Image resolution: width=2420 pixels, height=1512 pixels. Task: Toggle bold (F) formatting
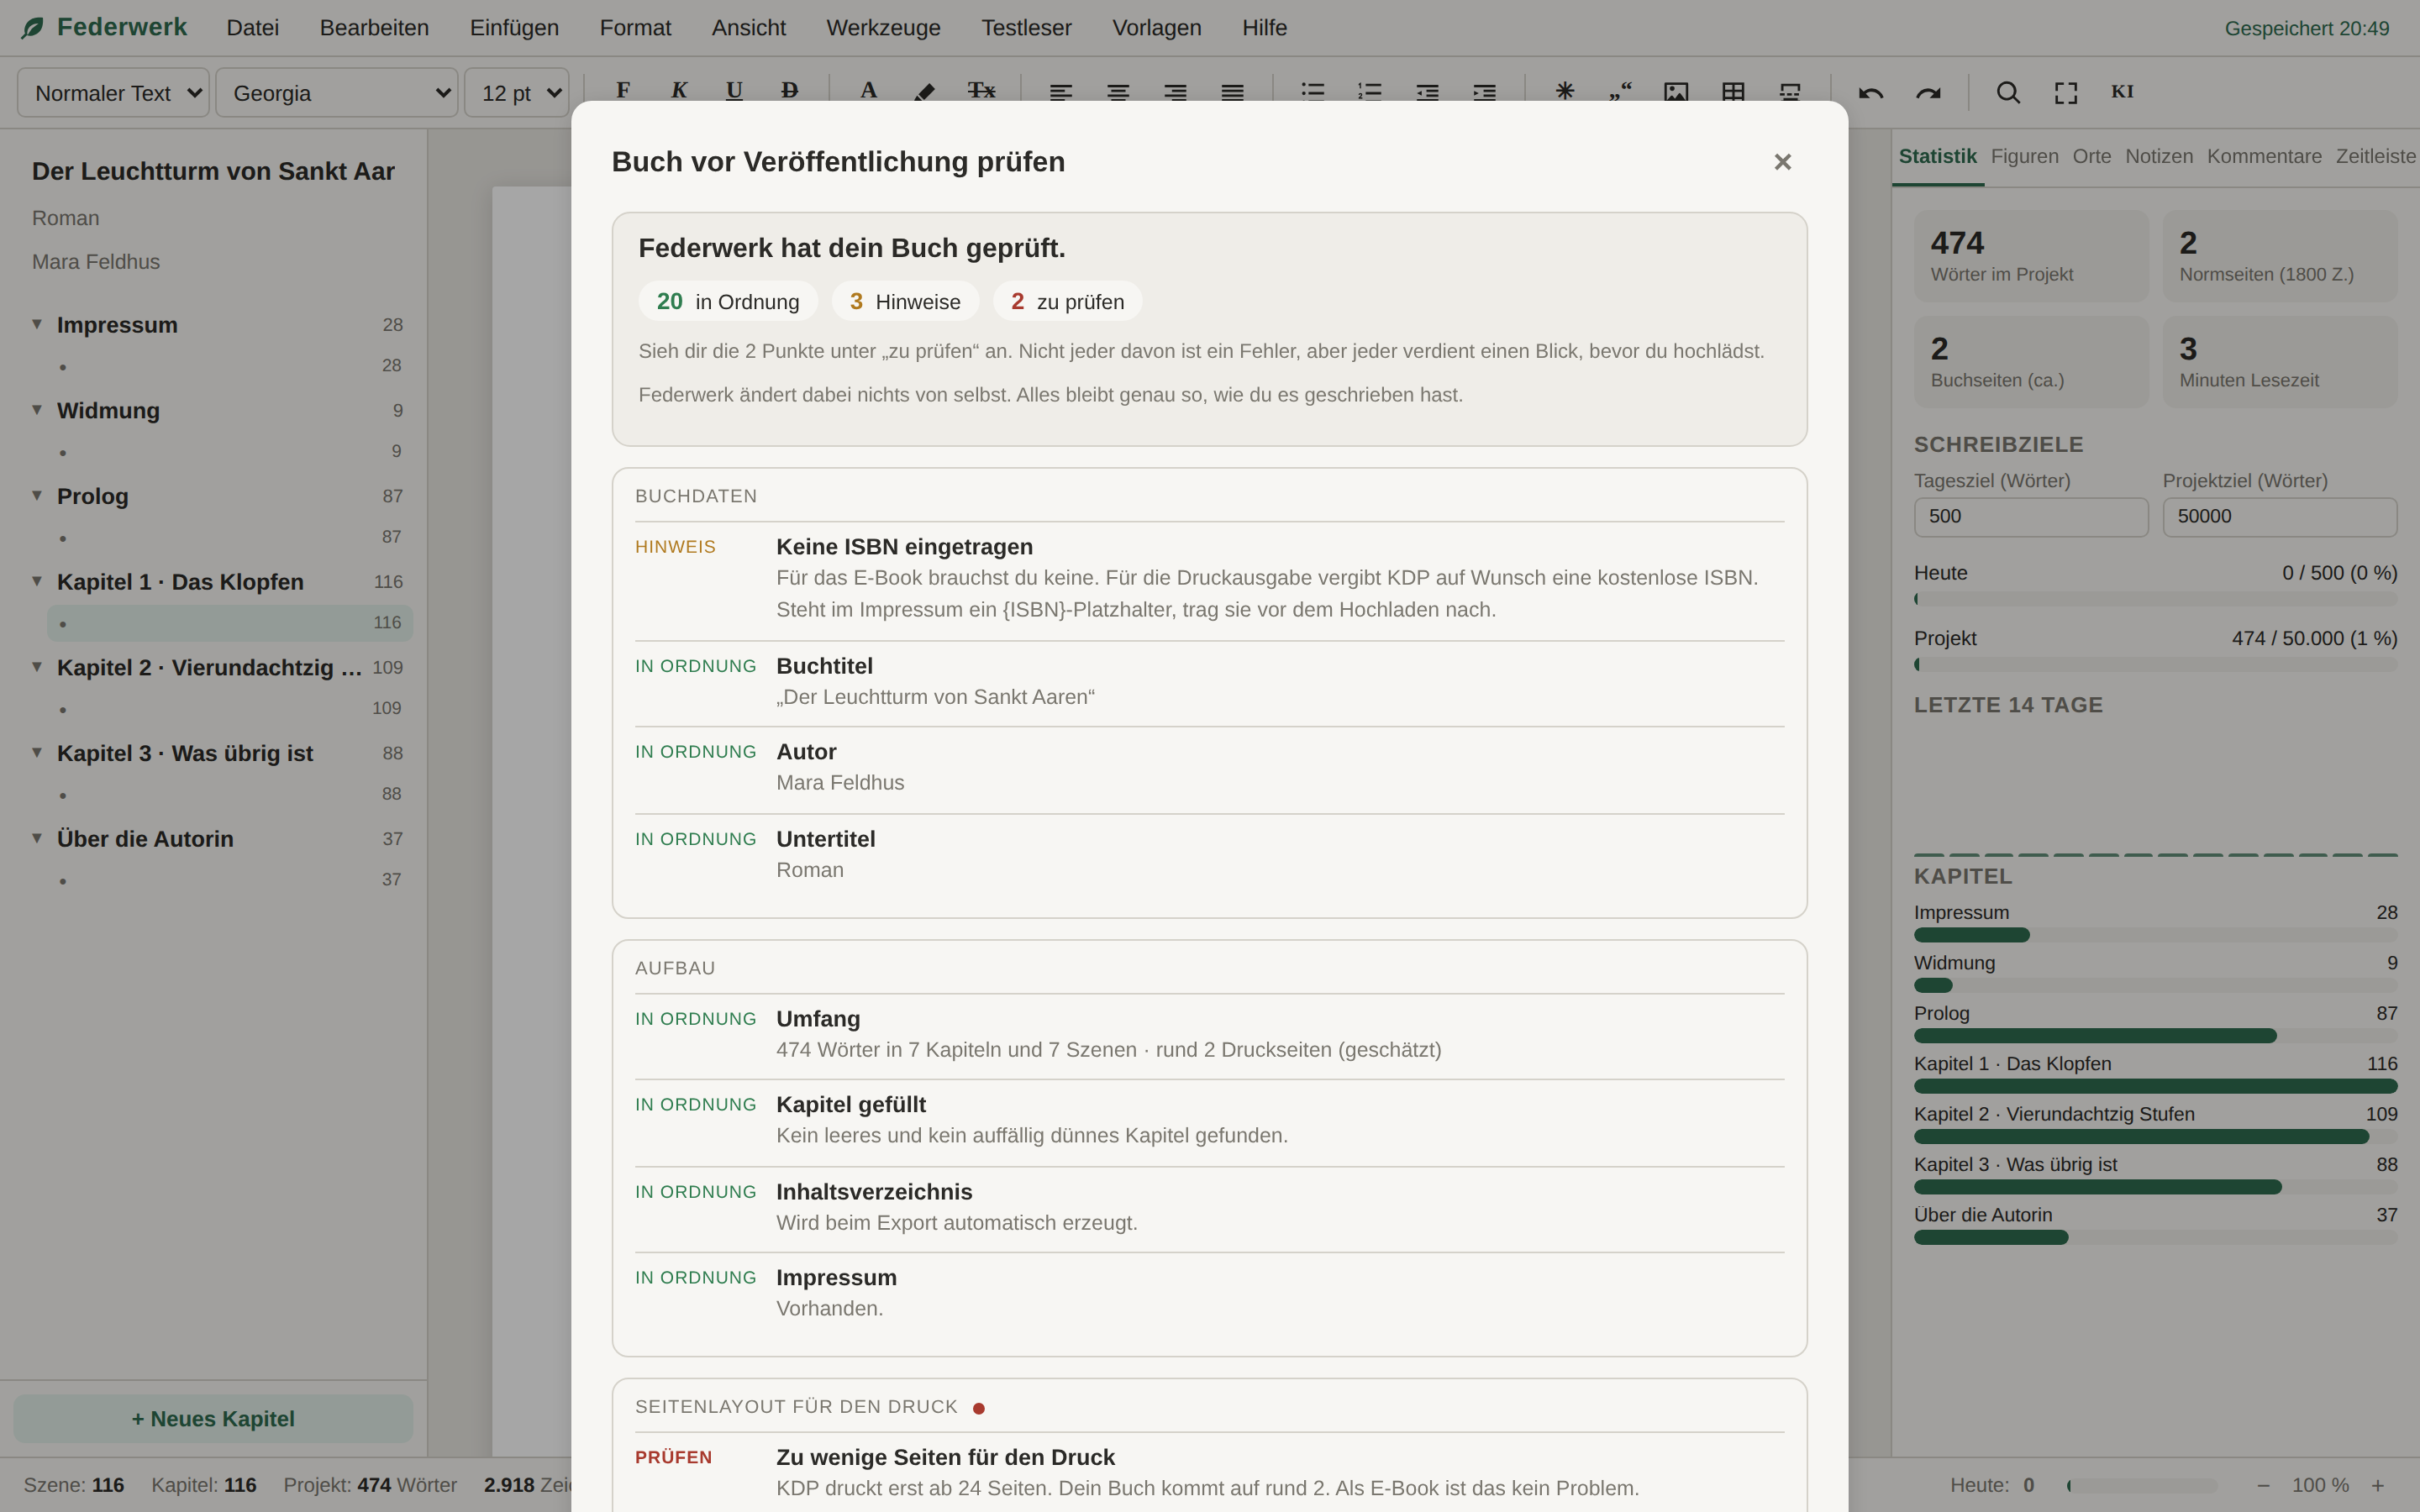(x=623, y=91)
